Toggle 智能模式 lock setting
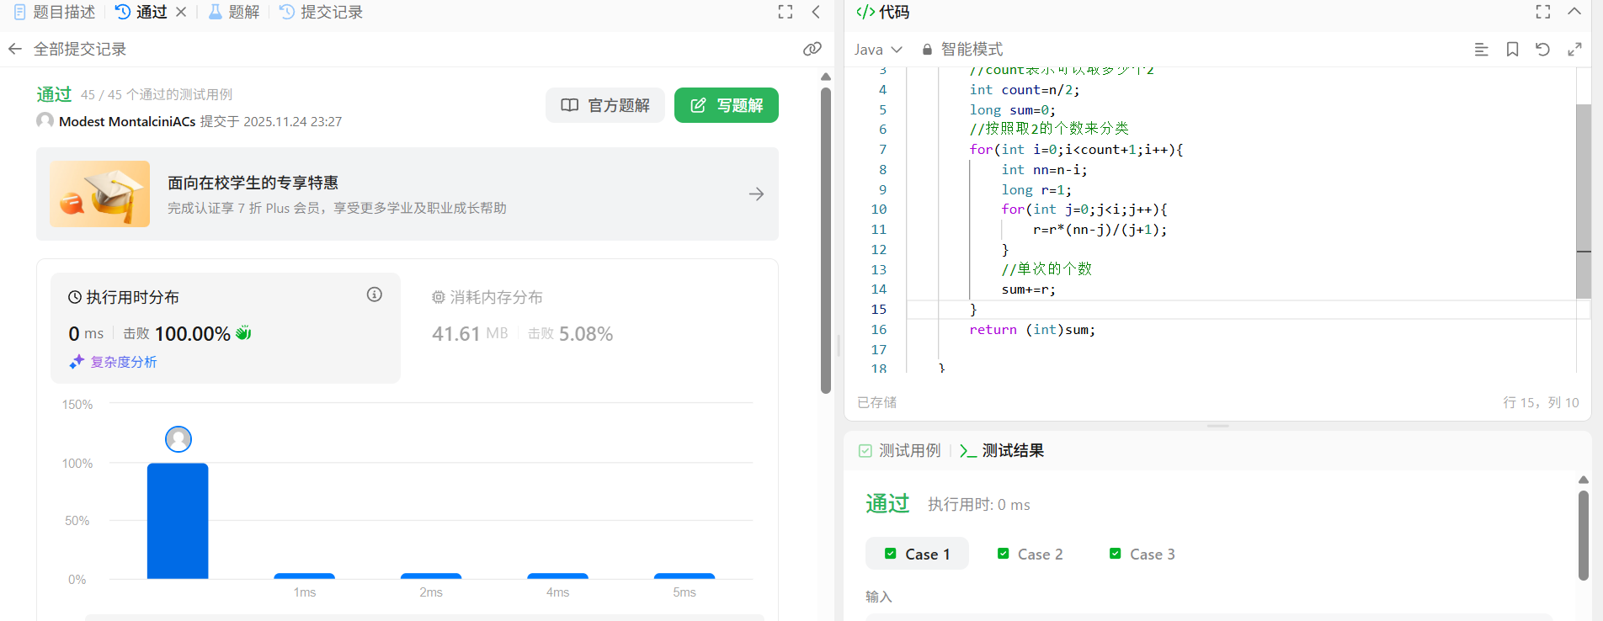Image resolution: width=1603 pixels, height=621 pixels. tap(962, 50)
